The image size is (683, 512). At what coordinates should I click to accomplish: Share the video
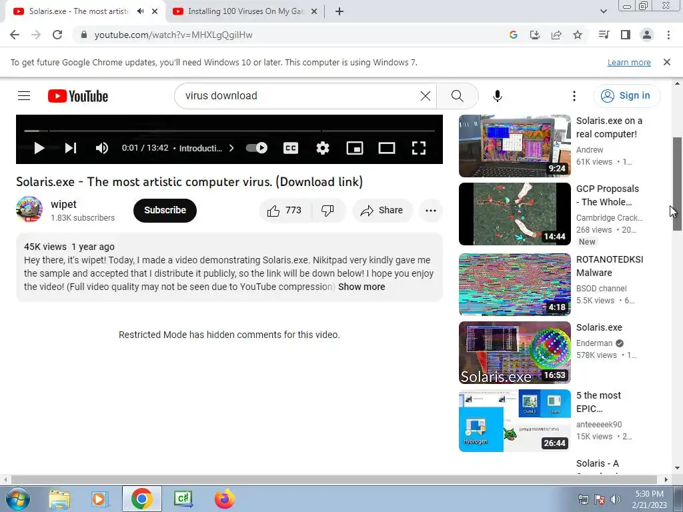point(382,211)
